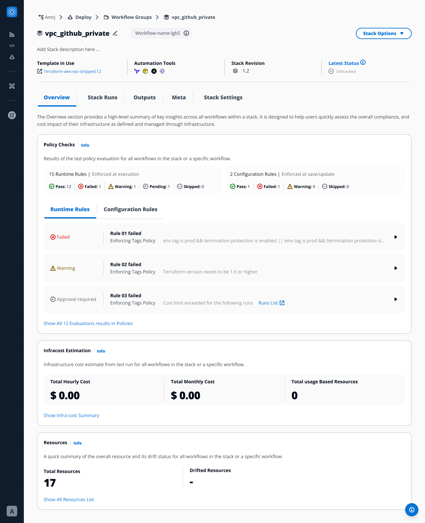Image resolution: width=425 pixels, height=523 pixels.
Task: Switch to the Stack Runs tab
Action: [102, 97]
